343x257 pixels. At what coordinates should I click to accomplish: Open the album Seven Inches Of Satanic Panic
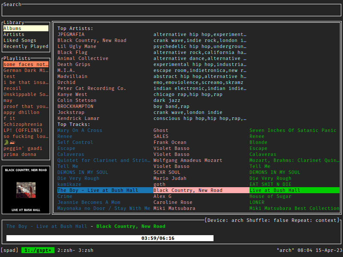coord(293,130)
